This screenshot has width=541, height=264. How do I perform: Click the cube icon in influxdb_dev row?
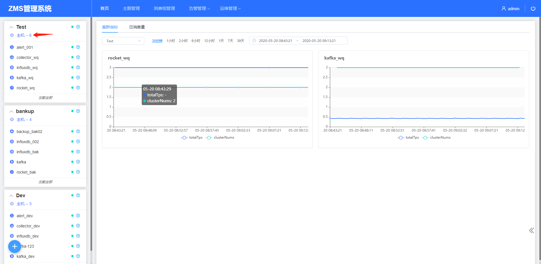click(x=78, y=236)
